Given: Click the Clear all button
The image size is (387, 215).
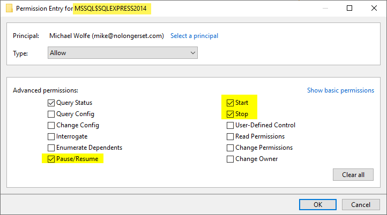Looking at the screenshot, I should (353, 174).
